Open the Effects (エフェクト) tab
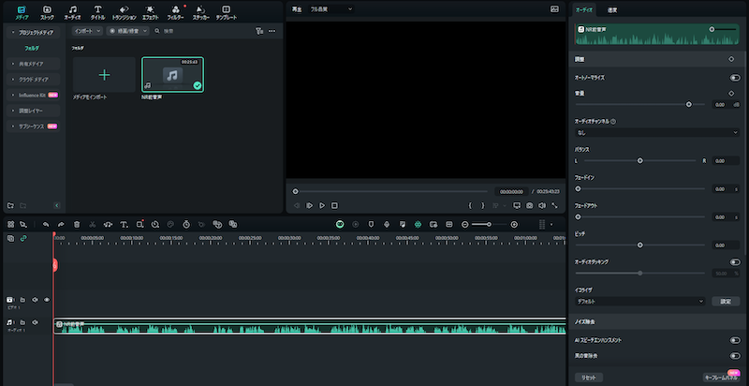This screenshot has width=749, height=386. [150, 12]
